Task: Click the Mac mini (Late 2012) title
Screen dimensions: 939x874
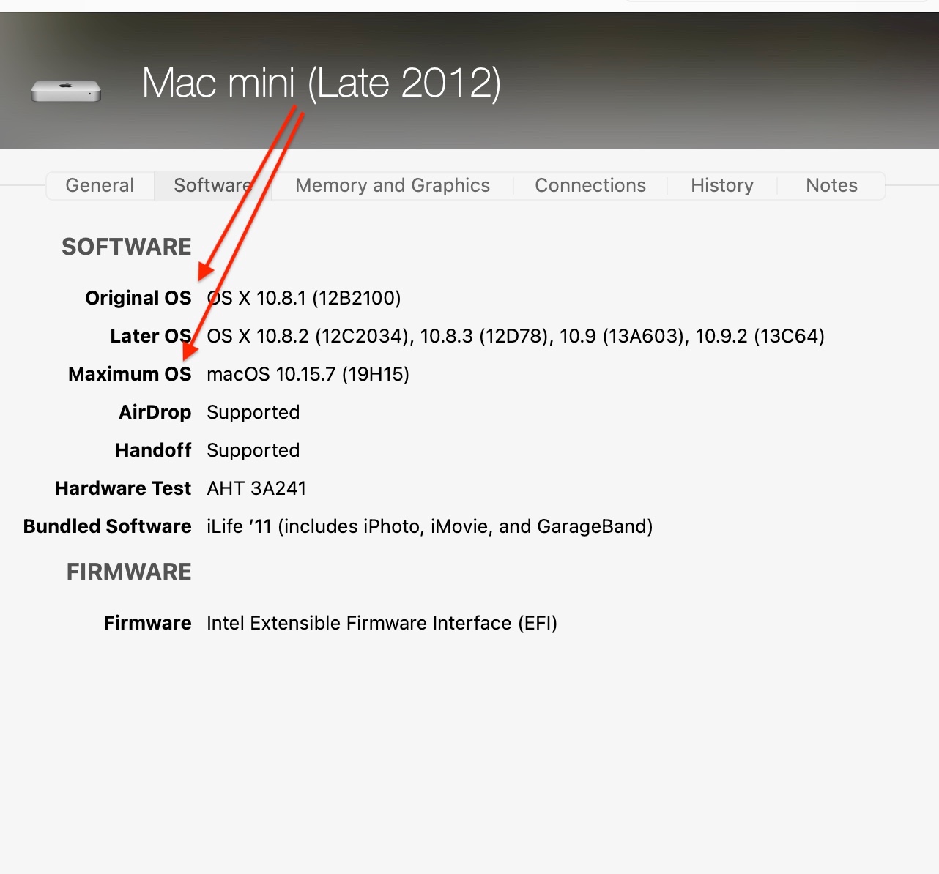Action: pos(322,83)
